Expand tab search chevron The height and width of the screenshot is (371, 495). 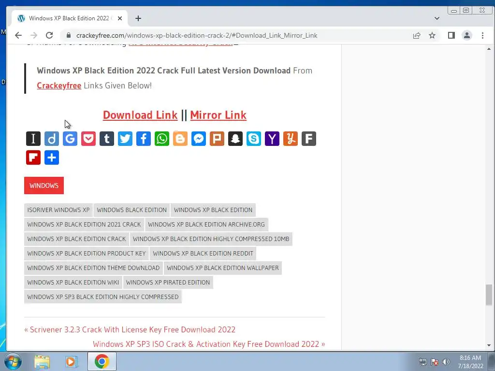click(x=437, y=18)
